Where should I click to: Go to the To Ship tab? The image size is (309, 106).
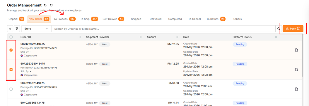(x=89, y=19)
